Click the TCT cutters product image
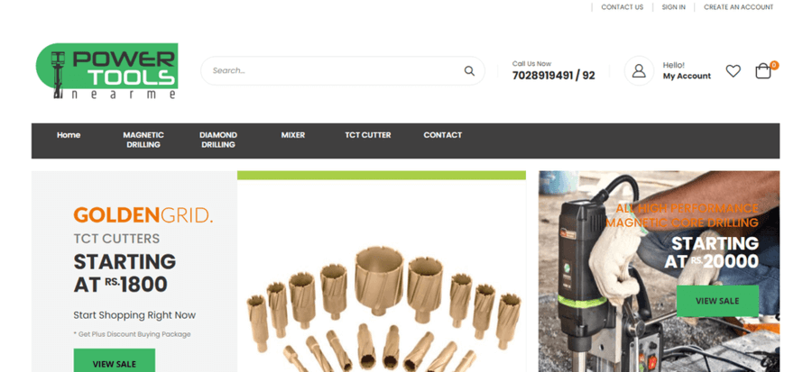The width and height of the screenshot is (812, 372). click(382, 276)
